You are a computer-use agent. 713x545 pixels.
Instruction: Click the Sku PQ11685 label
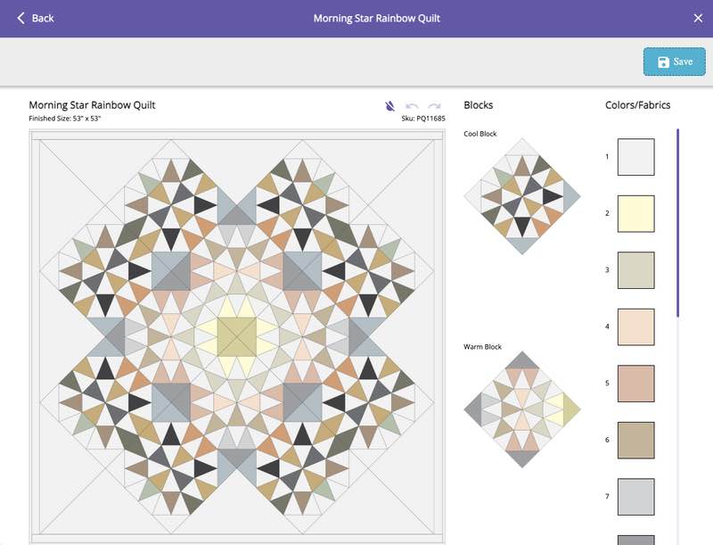(423, 118)
